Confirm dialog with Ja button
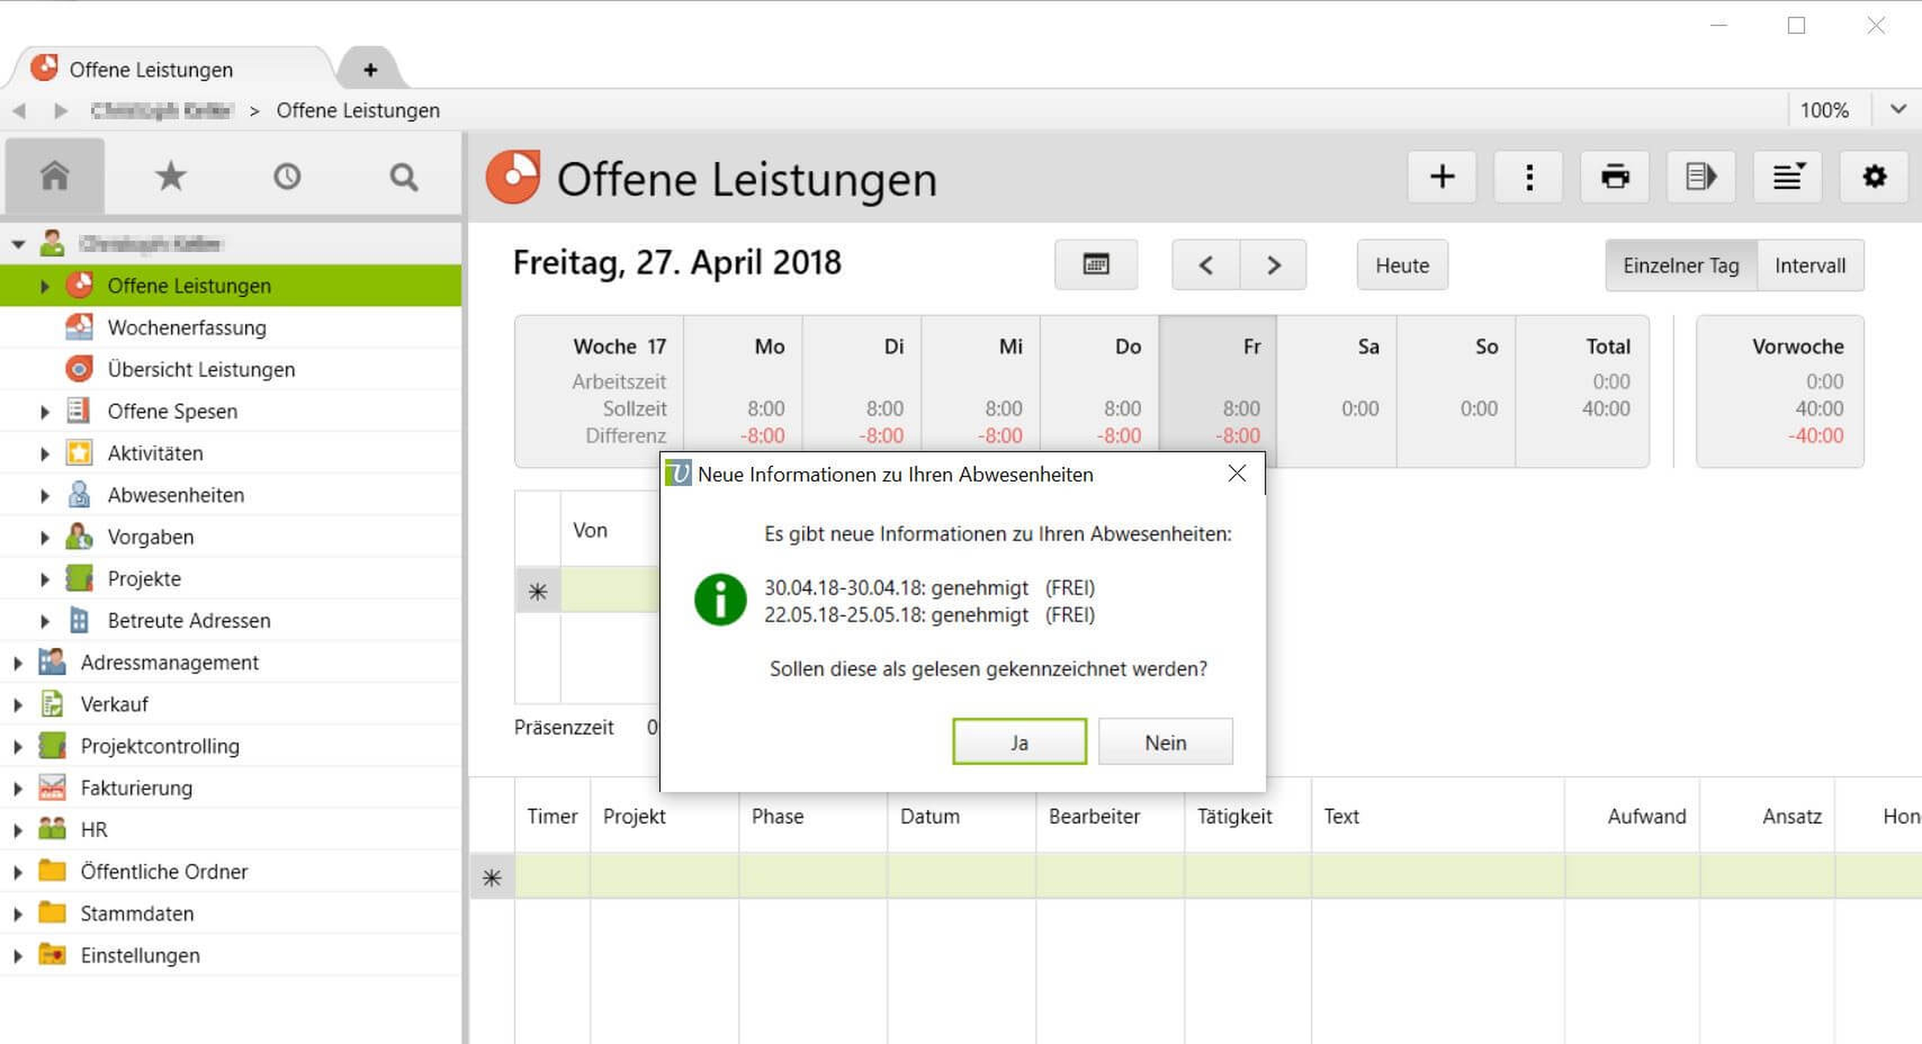This screenshot has height=1044, width=1922. [1019, 742]
